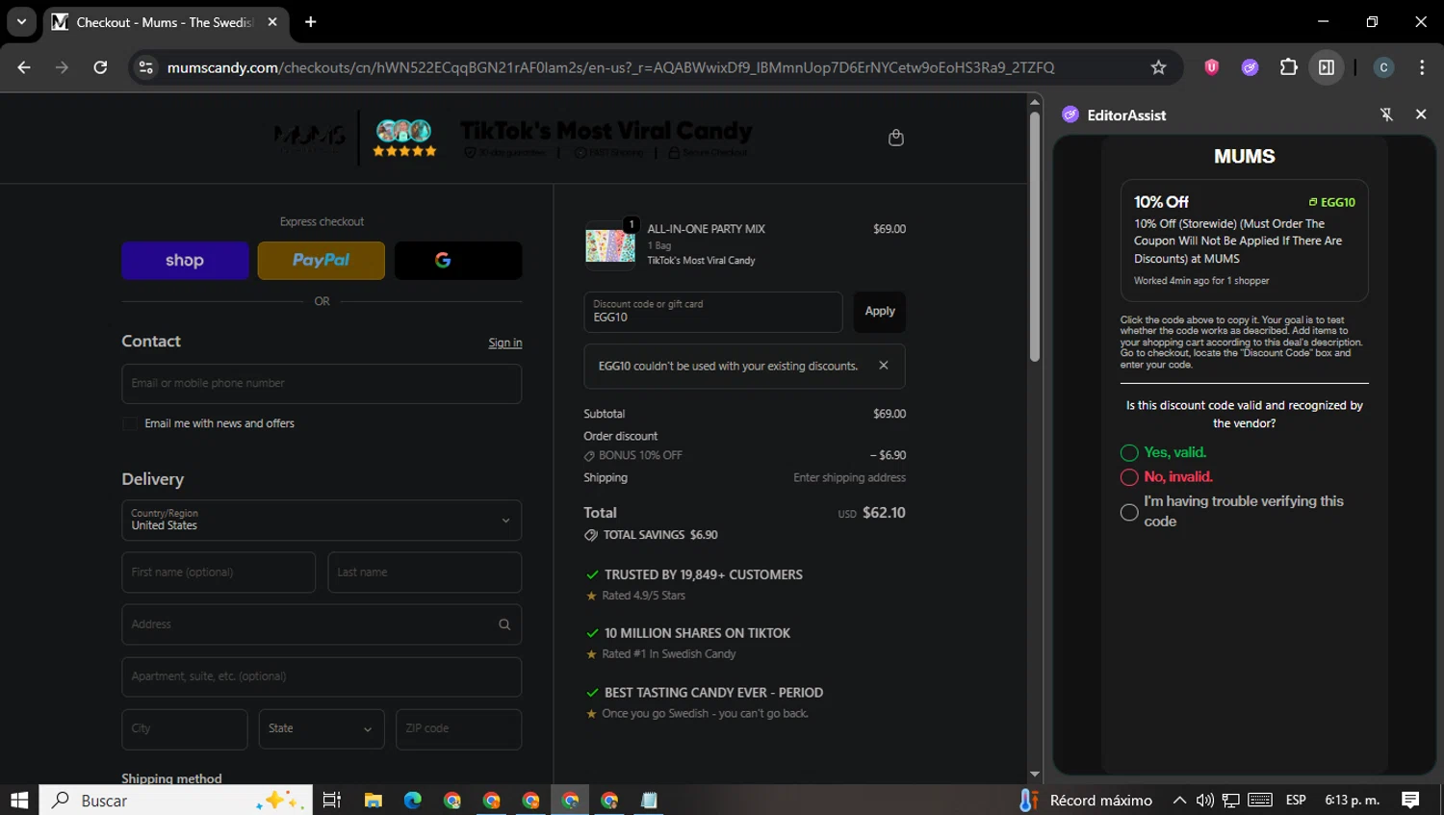Open the Windows Start menu

pos(19,800)
